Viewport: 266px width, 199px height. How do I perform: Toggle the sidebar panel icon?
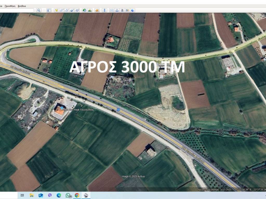coord(49,10)
